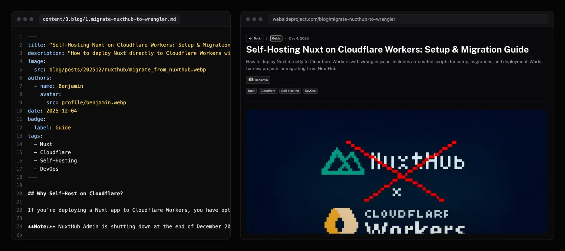565x251 pixels.
Task: Click the 'avatar:' line in the editor
Action: point(50,94)
